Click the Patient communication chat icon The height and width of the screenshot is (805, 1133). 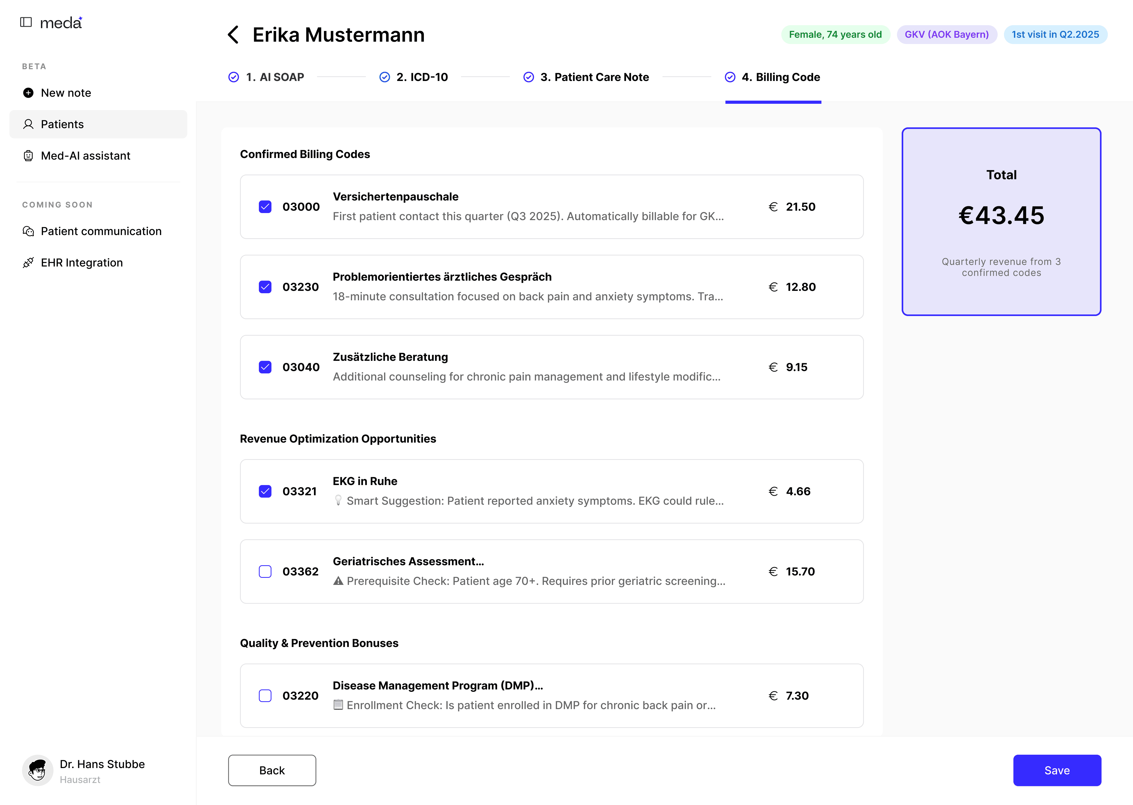coord(28,231)
